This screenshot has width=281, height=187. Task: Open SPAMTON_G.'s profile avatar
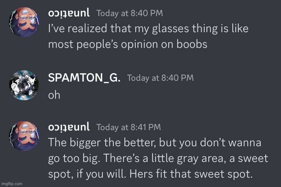[x=23, y=85]
